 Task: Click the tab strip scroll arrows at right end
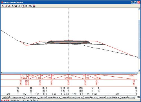[138, 97]
